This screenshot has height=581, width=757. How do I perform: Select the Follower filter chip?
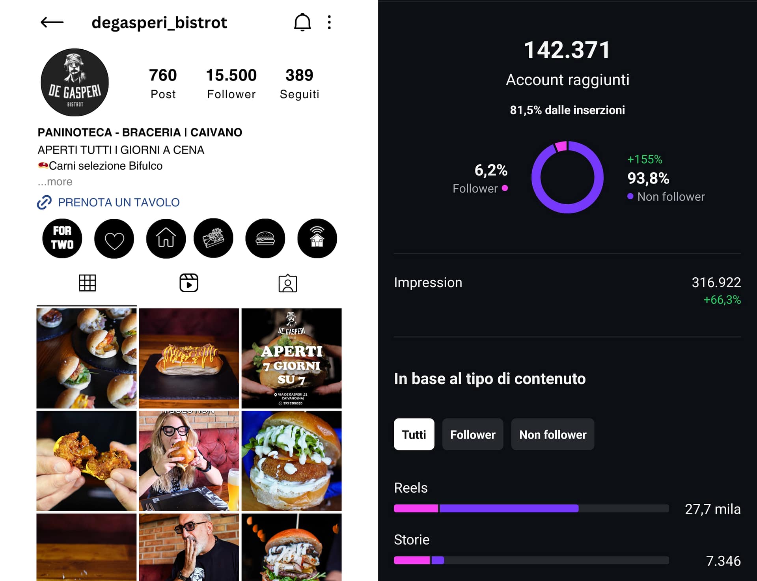tap(473, 434)
